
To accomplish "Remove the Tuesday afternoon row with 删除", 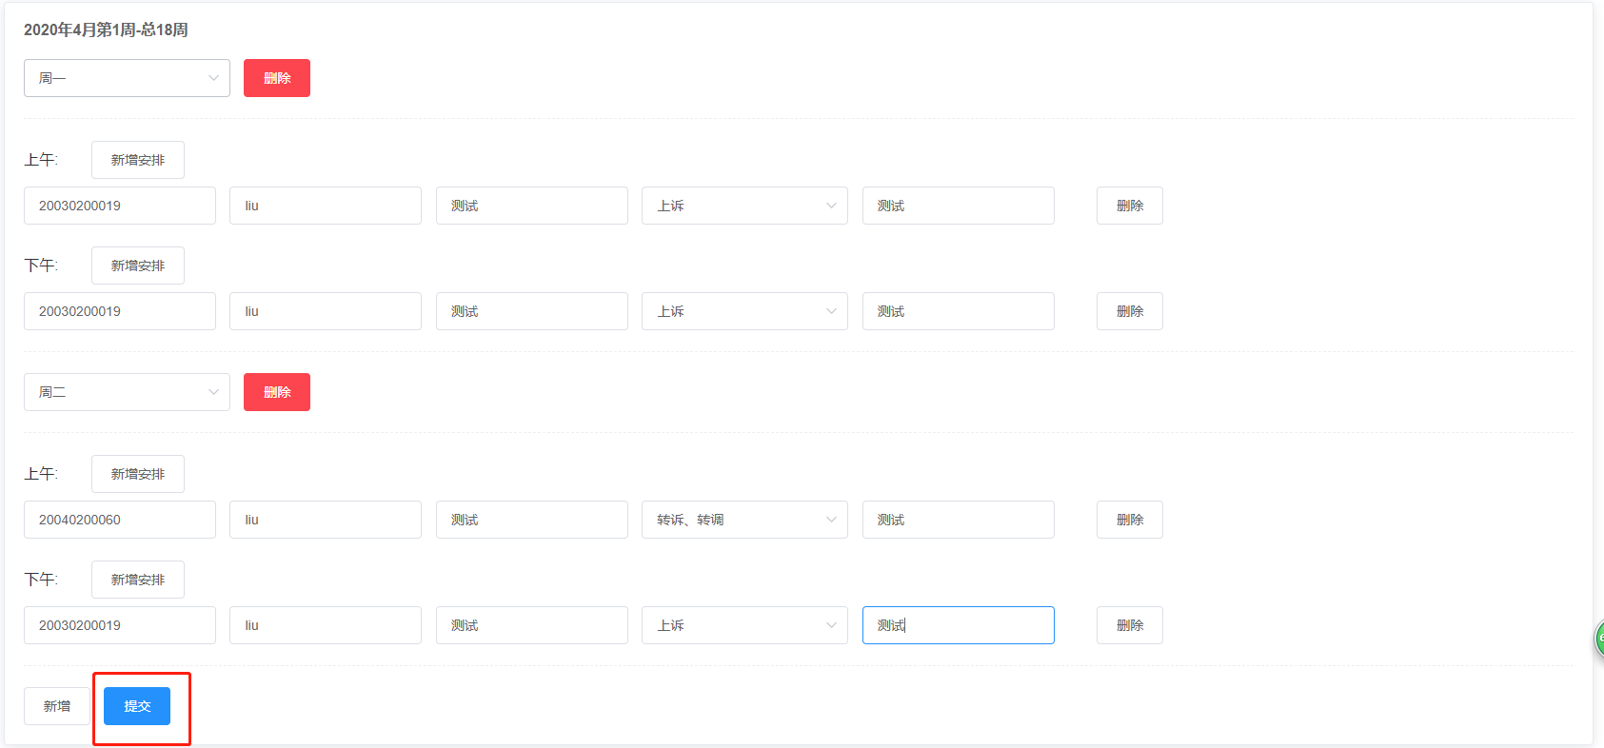I will click(1130, 625).
